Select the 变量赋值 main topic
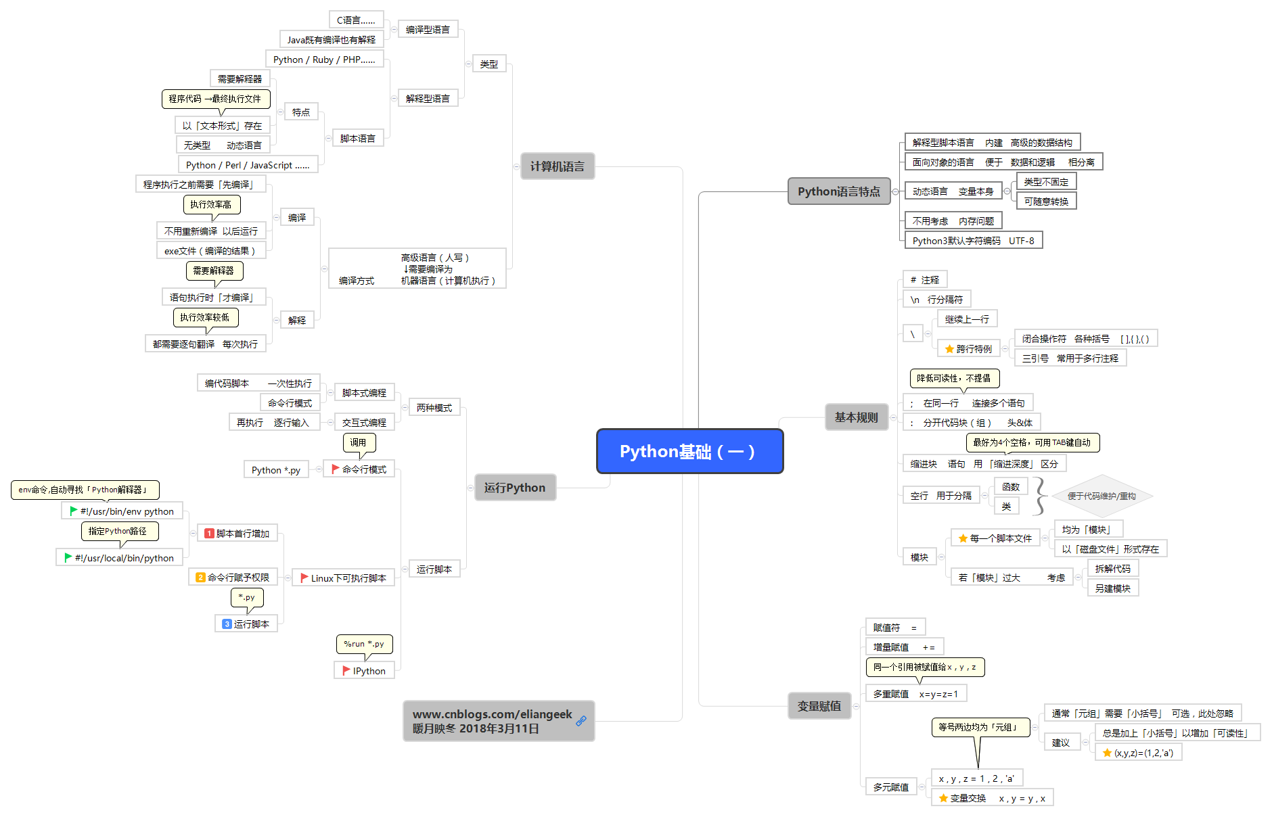Screen dimensions: 1272x817 coord(819,706)
